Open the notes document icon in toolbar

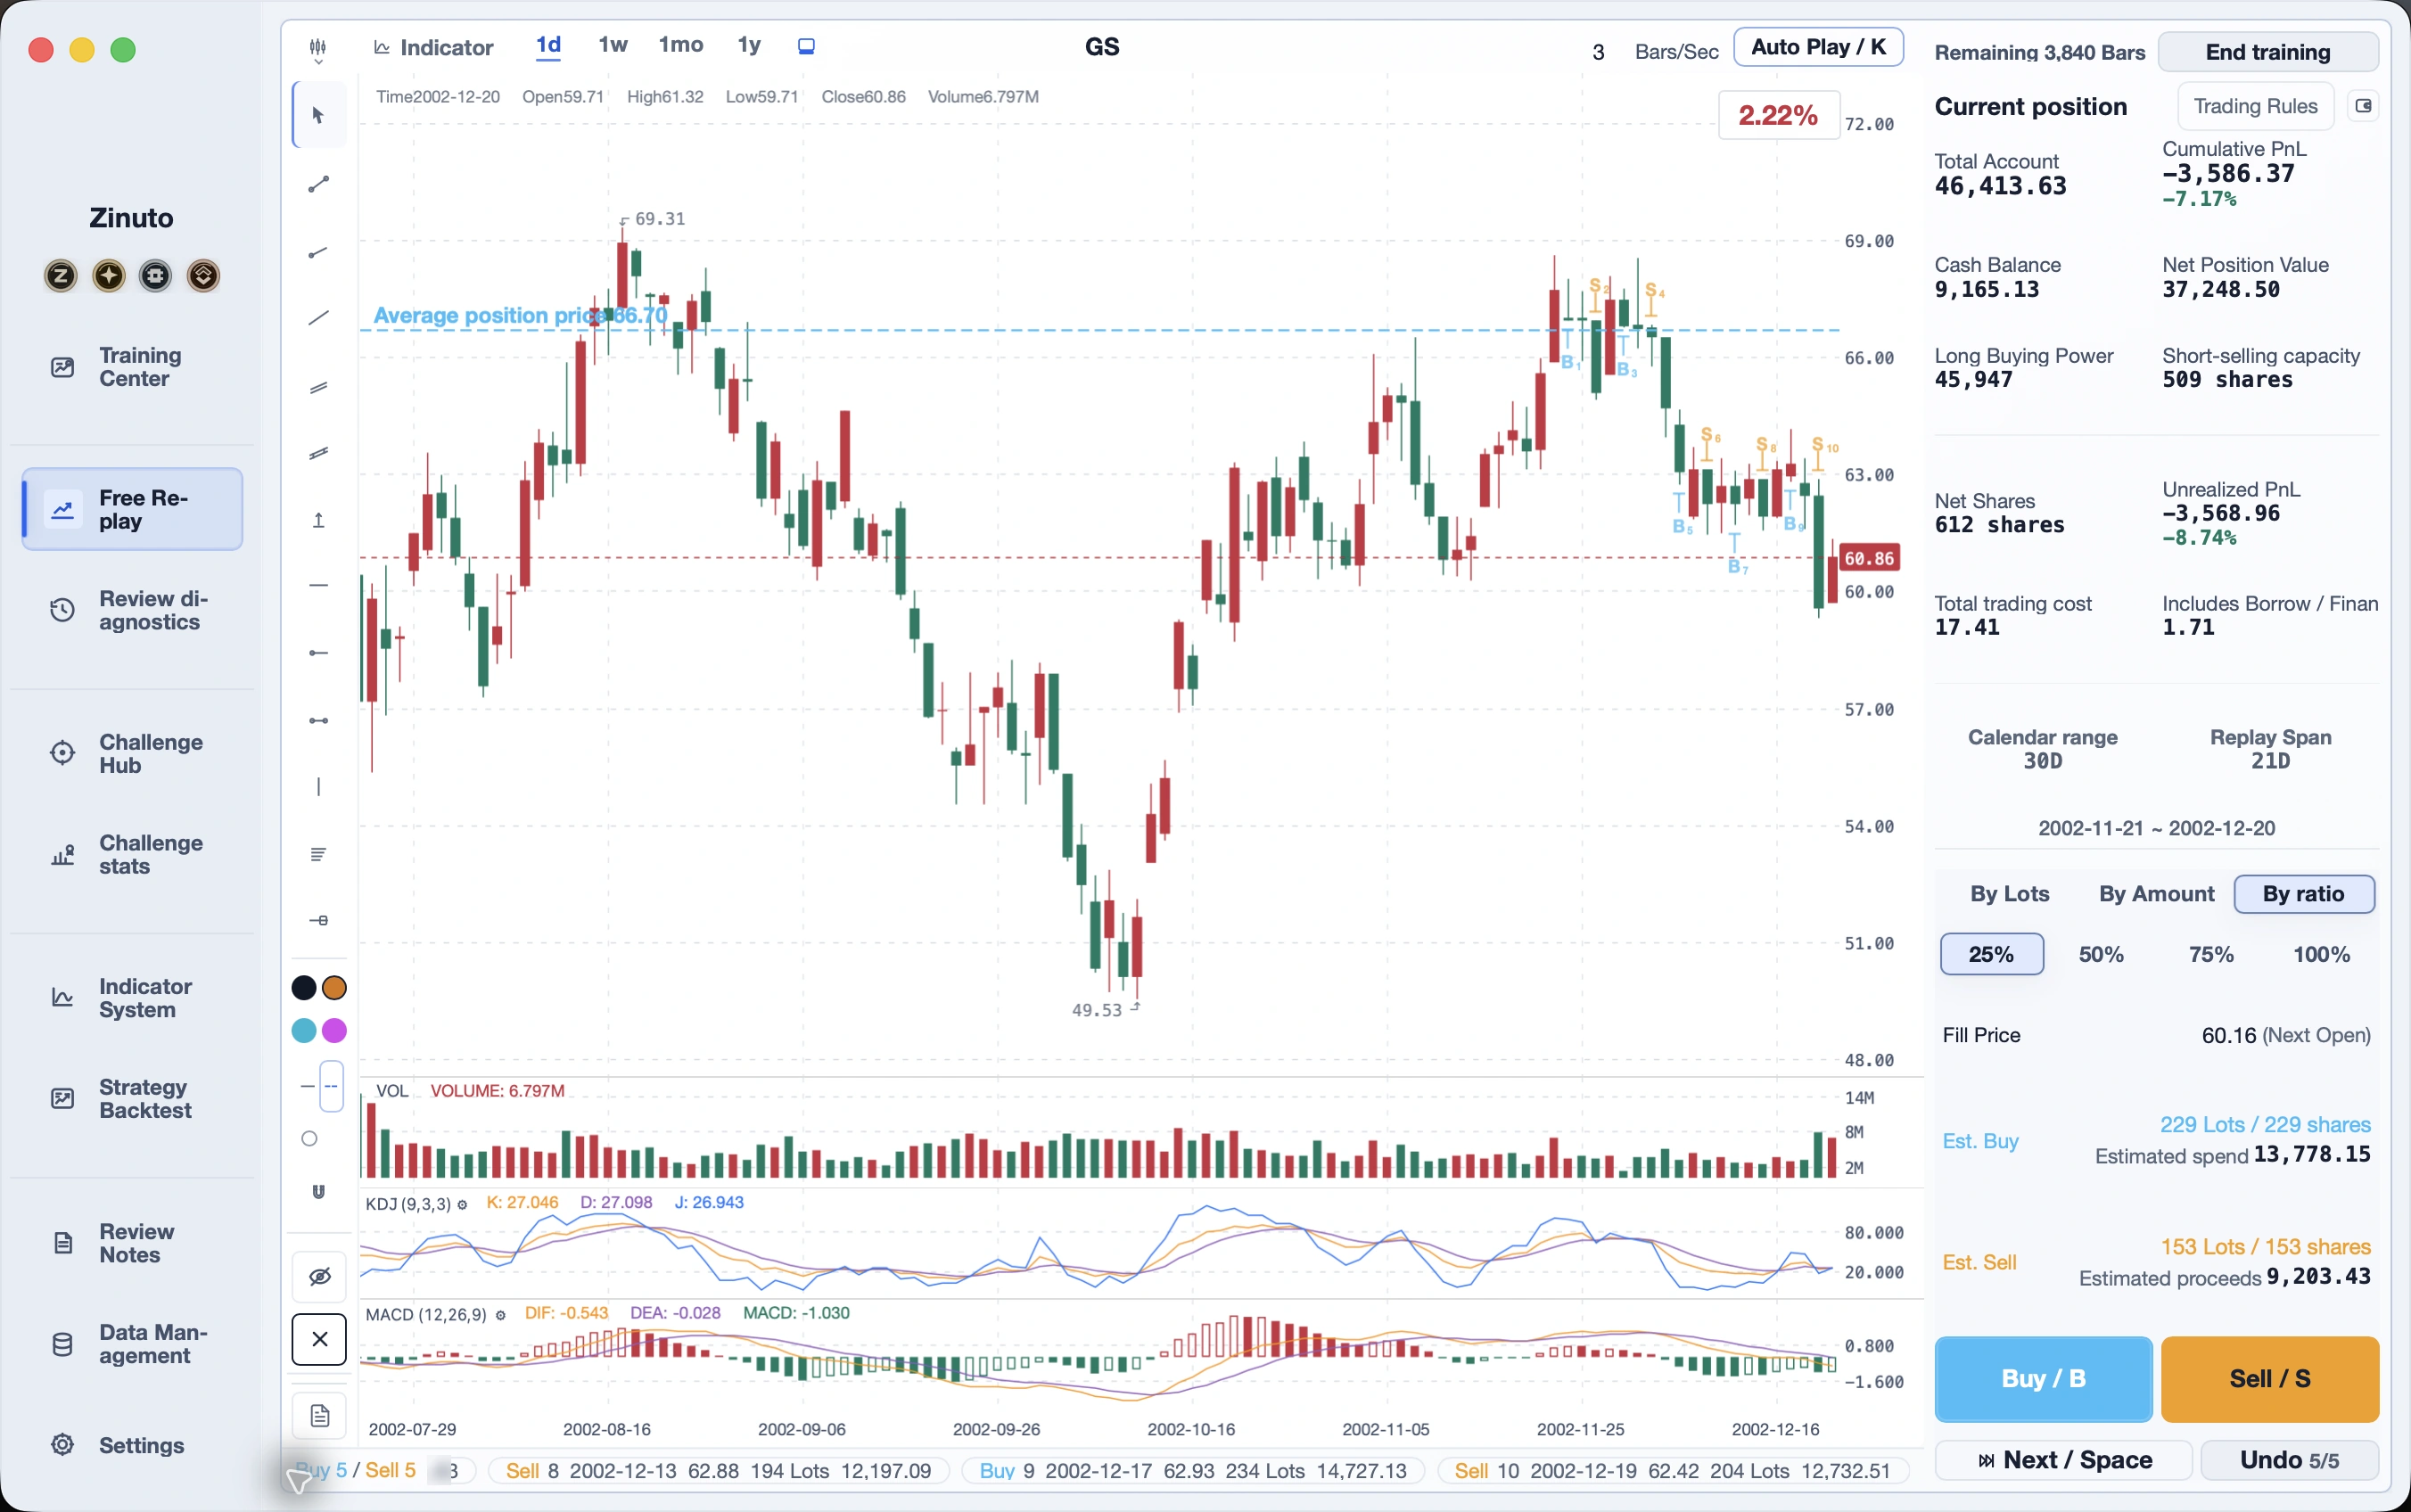tap(319, 1415)
